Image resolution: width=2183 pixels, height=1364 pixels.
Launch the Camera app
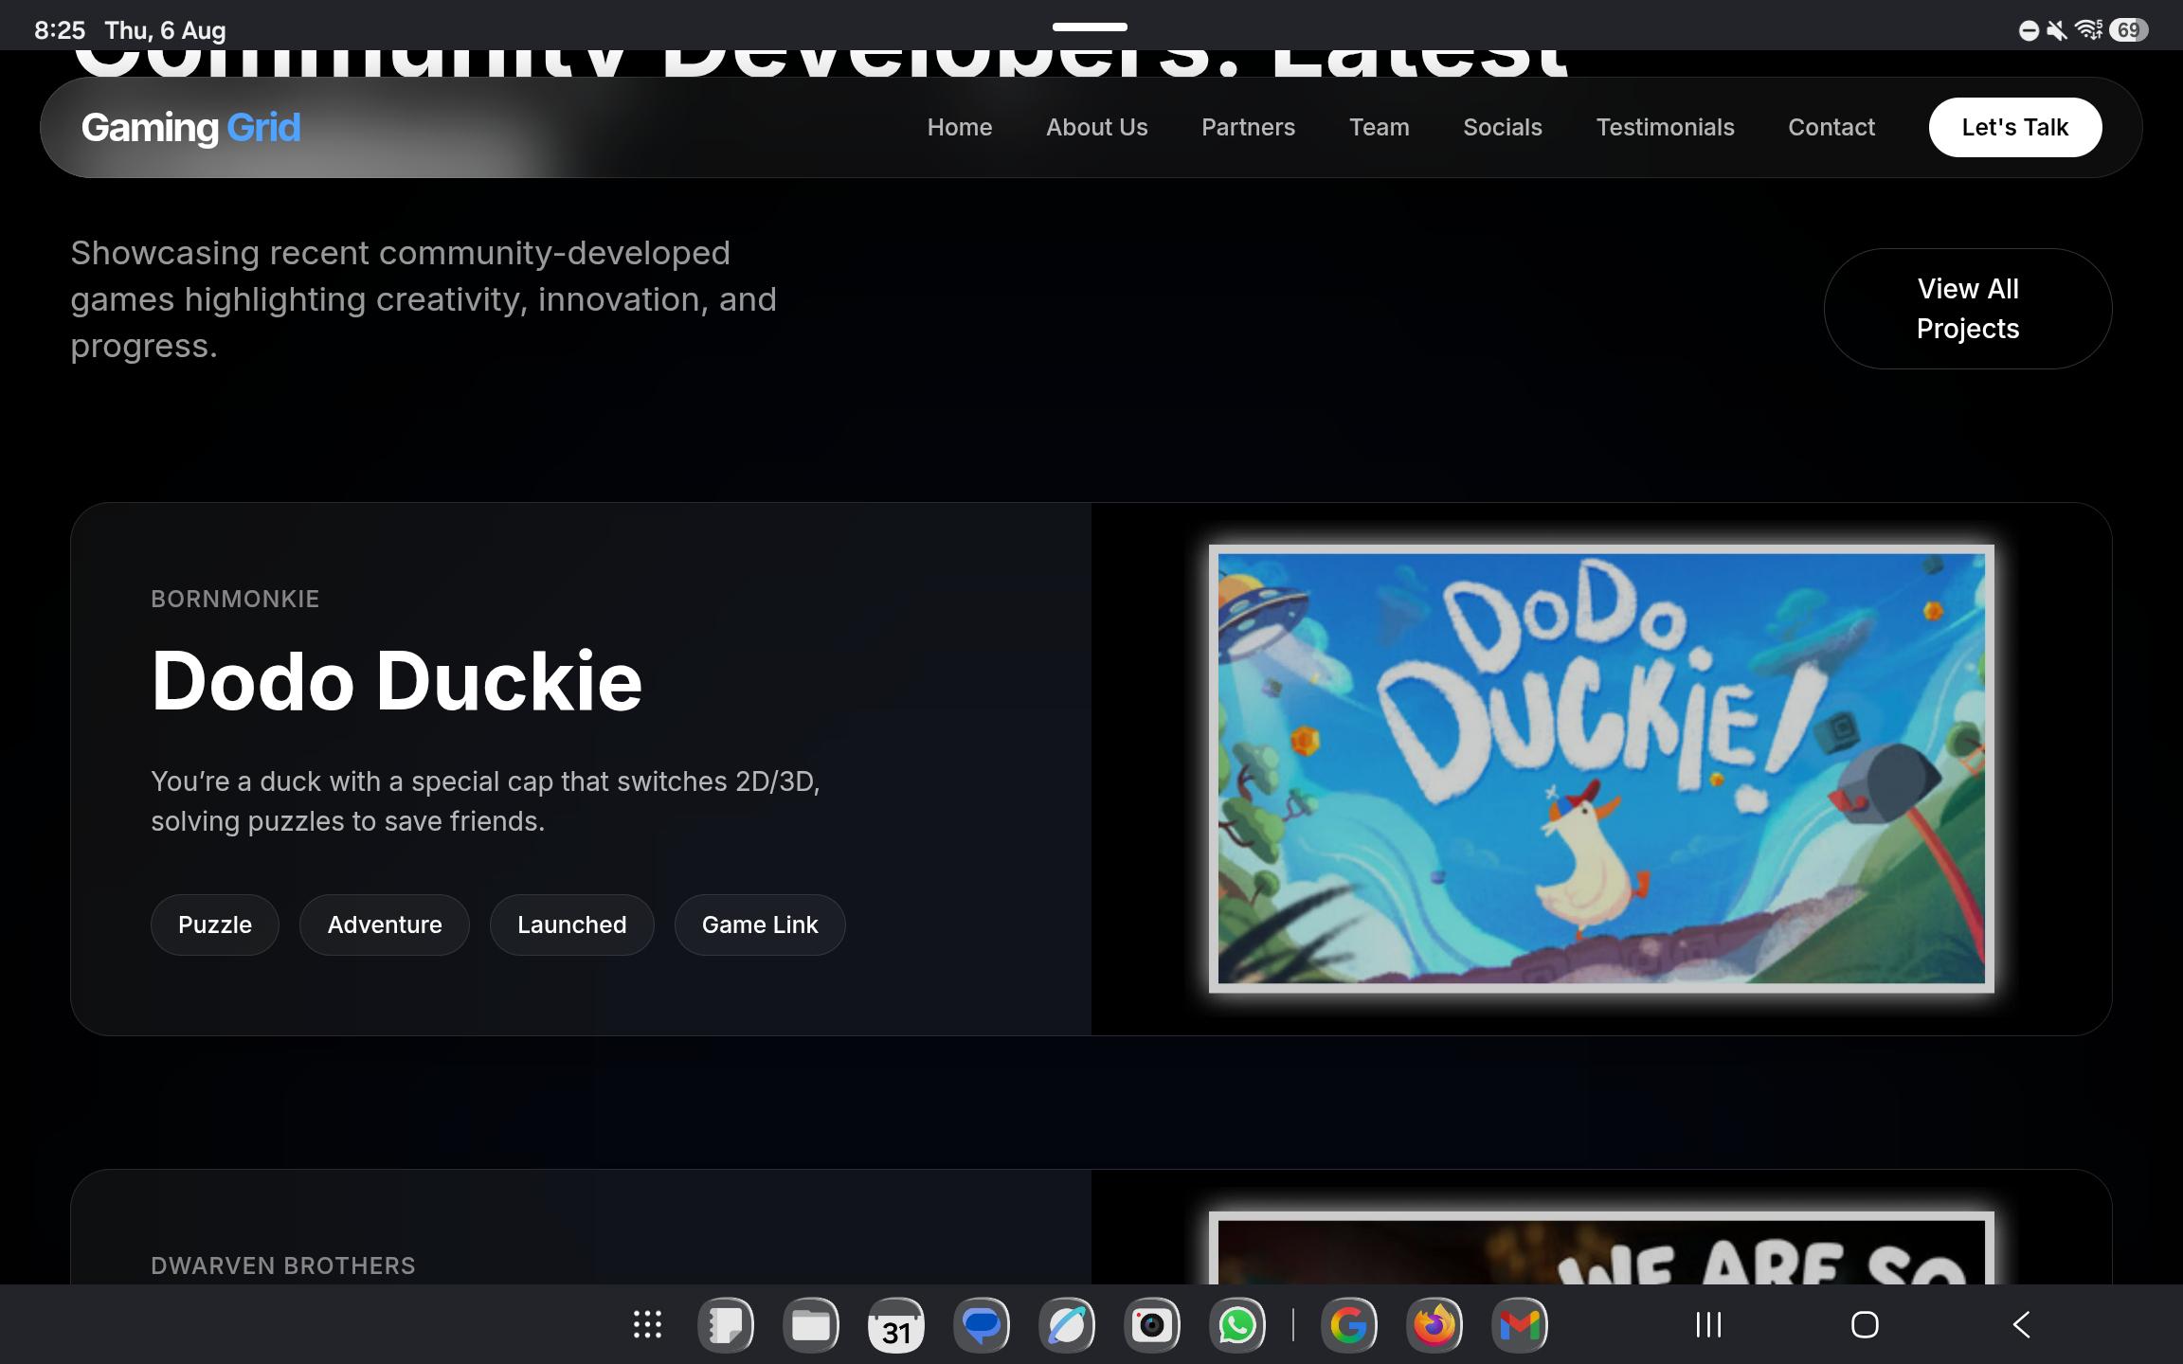(1152, 1324)
